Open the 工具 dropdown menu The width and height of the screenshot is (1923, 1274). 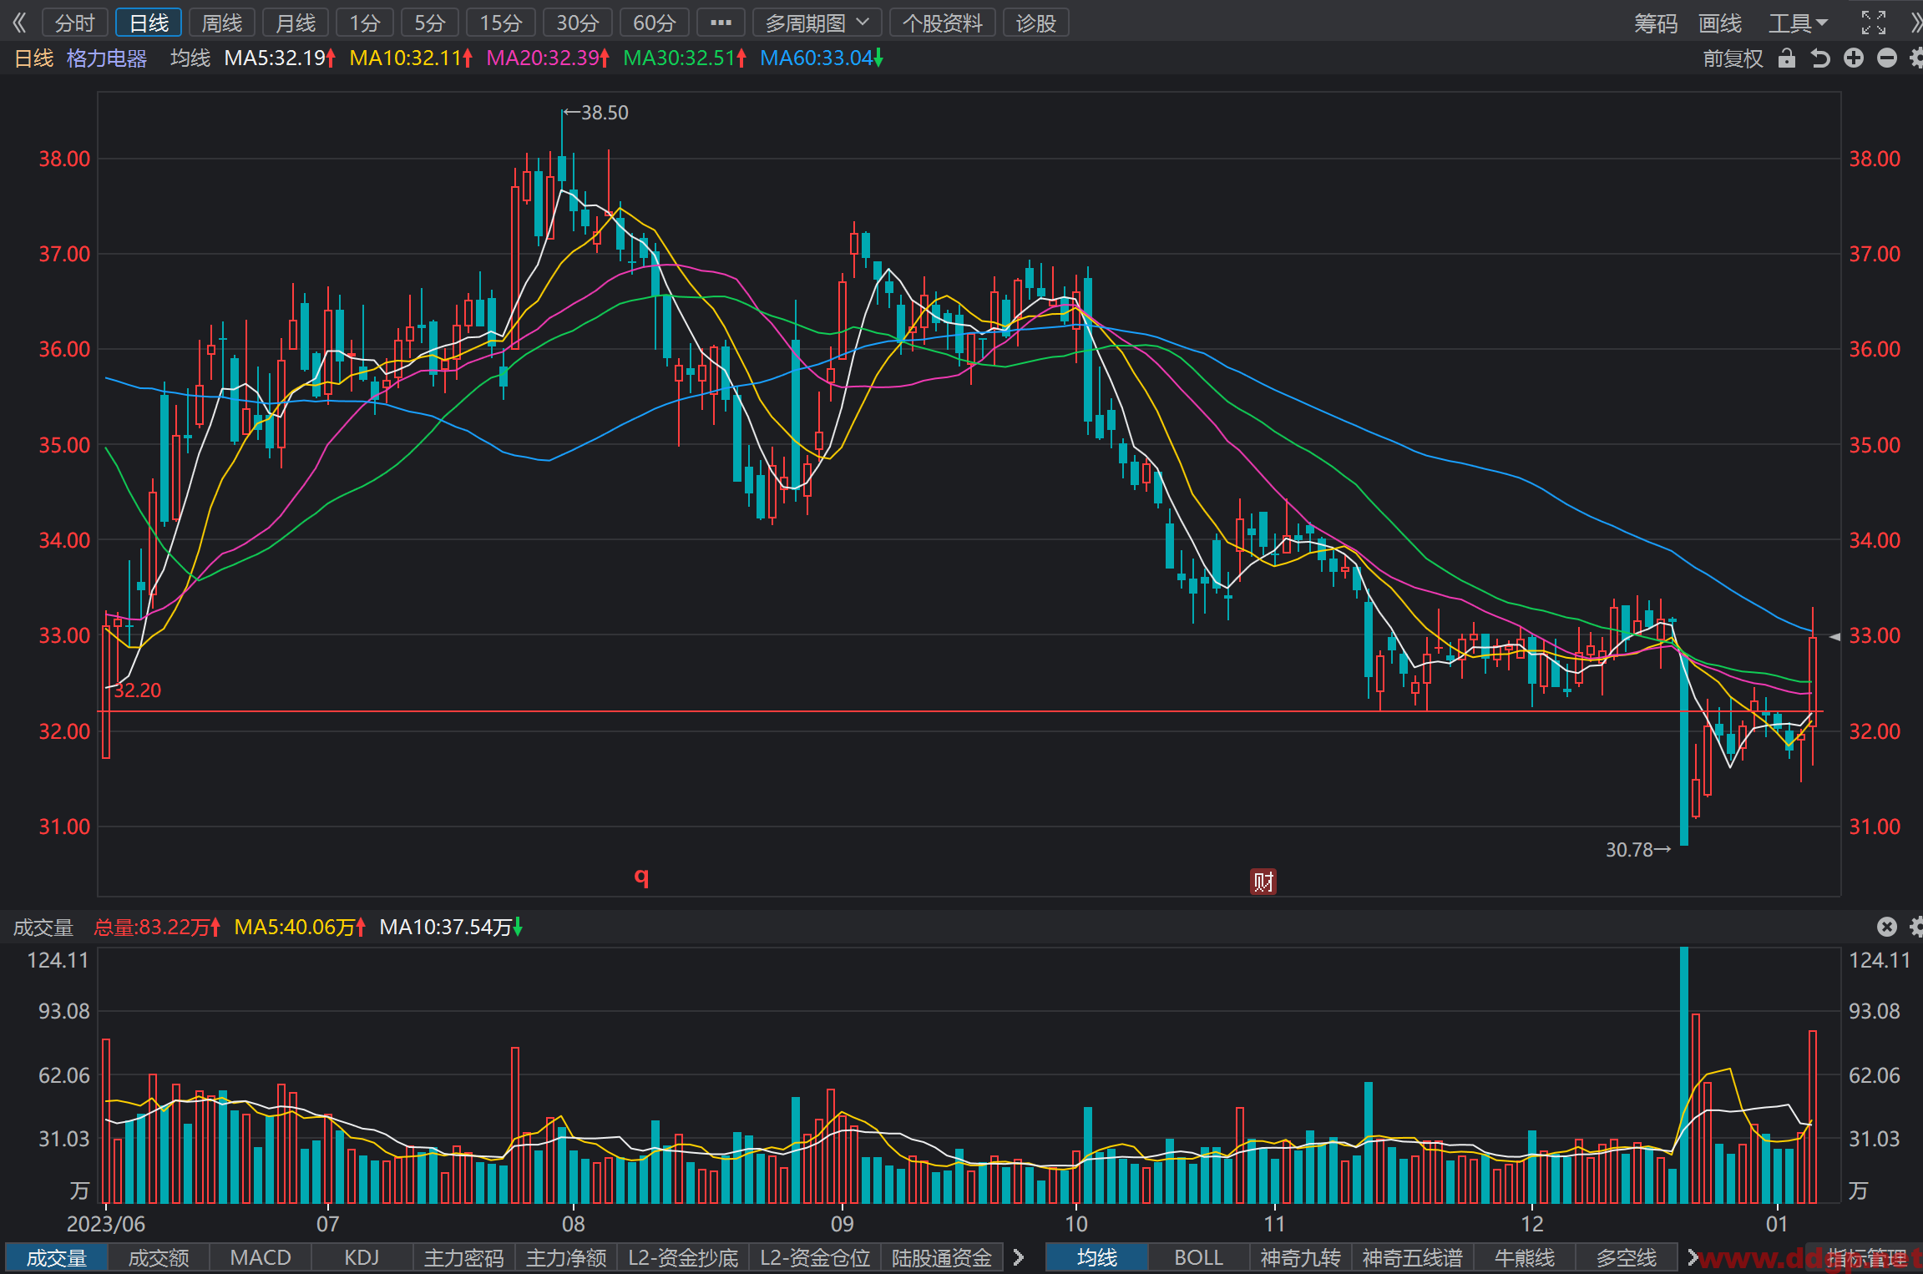tap(1798, 23)
